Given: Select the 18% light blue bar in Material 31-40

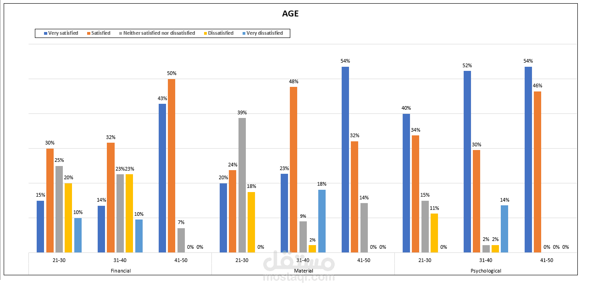Looking at the screenshot, I should click(322, 221).
